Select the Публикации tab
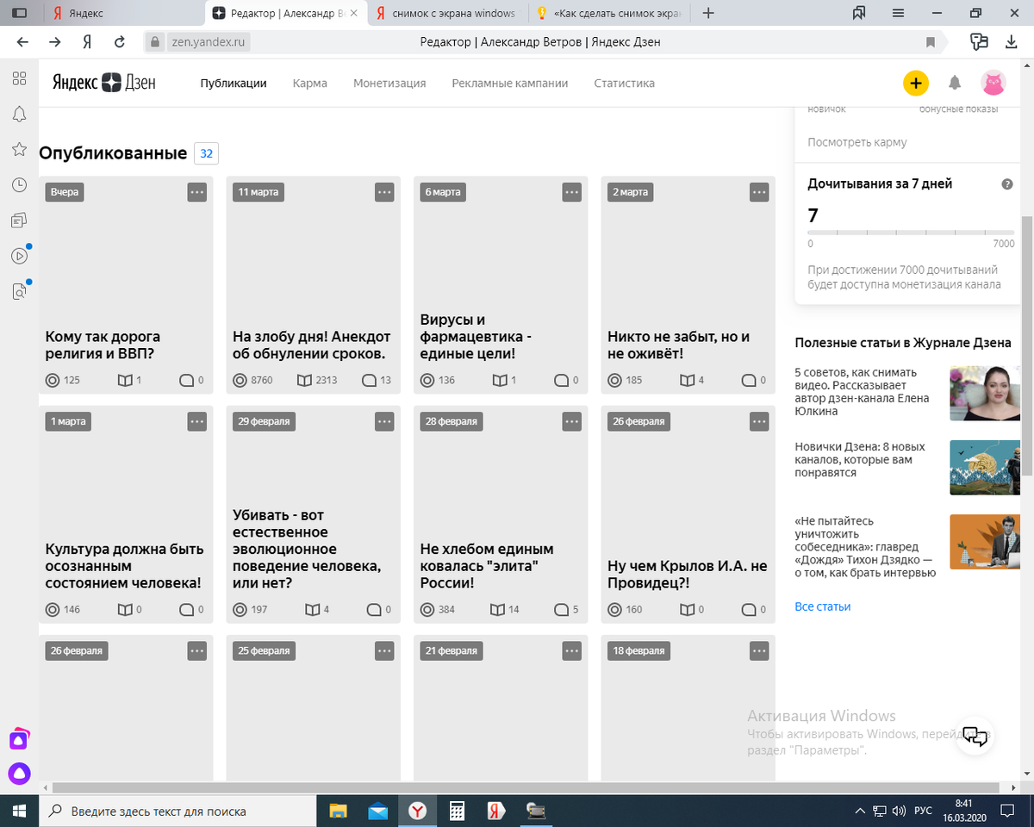The height and width of the screenshot is (827, 1034). coord(234,84)
